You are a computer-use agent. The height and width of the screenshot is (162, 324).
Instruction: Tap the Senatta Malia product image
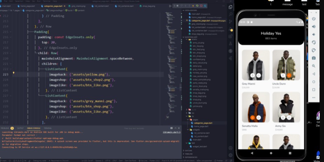coord(256,107)
